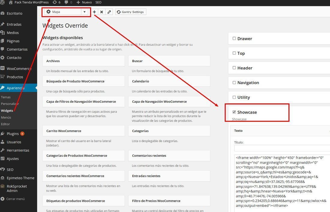The width and height of the screenshot is (330, 212).
Task: Expand the Filtro de Precios WooCommerce widget
Action: coord(169,201)
